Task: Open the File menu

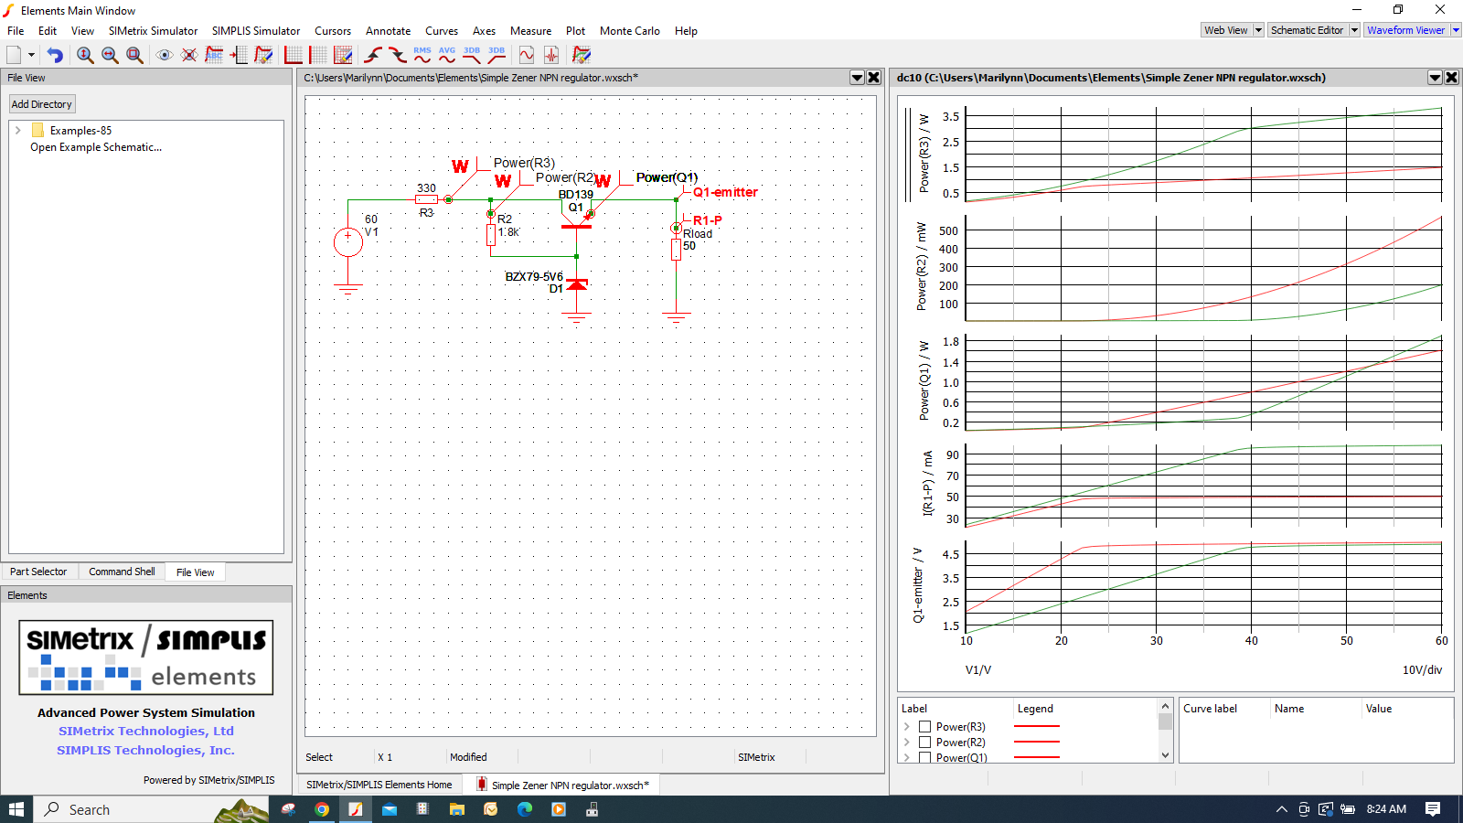Action: [16, 31]
